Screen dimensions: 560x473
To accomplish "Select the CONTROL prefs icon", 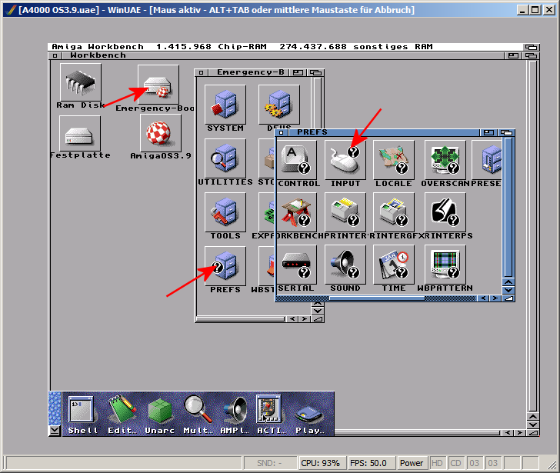I will pos(296,159).
